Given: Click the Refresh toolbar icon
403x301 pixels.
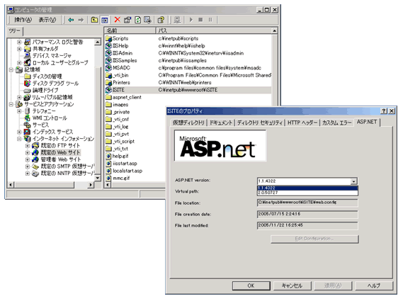Looking at the screenshot, I should [x=138, y=20].
